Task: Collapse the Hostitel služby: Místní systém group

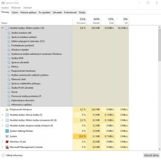Action: 2,28
